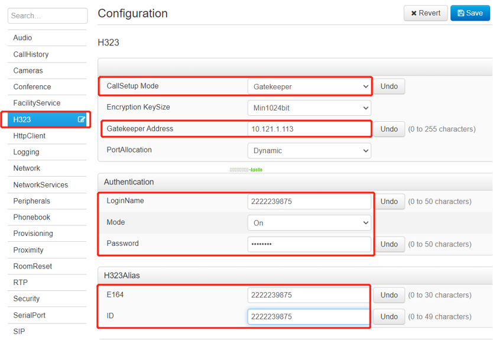Click the Gatekeeper Address input field
The height and width of the screenshot is (340, 493).
pyautogui.click(x=309, y=129)
